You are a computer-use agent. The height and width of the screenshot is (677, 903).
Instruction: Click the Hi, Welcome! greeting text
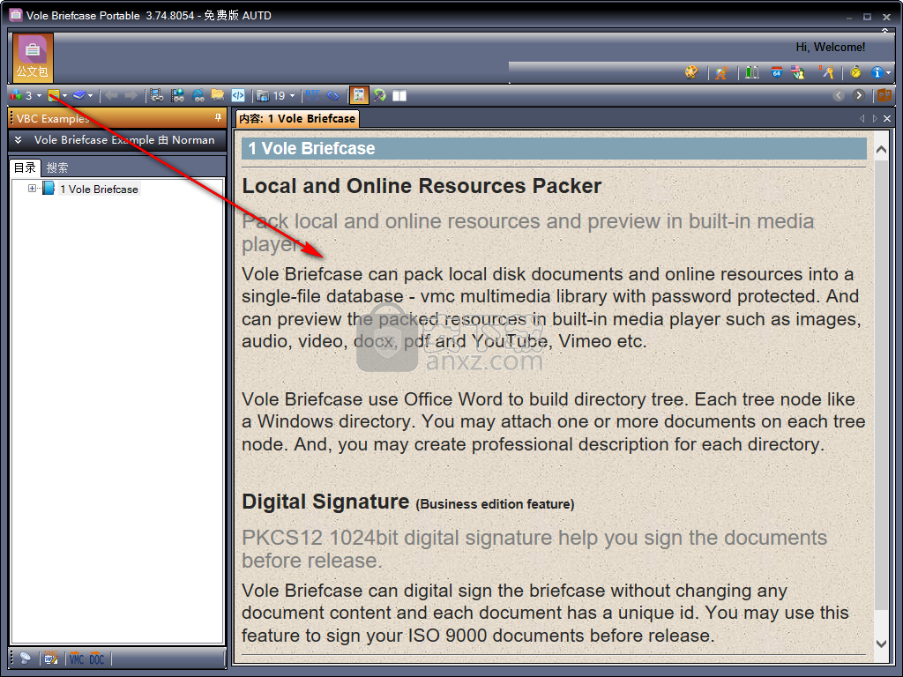pos(831,48)
